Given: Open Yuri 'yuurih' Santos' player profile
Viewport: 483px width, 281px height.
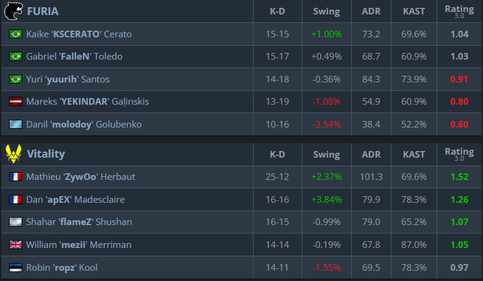Looking at the screenshot, I should [67, 79].
